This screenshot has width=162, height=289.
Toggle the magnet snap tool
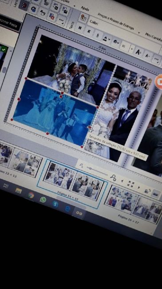[x=24, y=5]
